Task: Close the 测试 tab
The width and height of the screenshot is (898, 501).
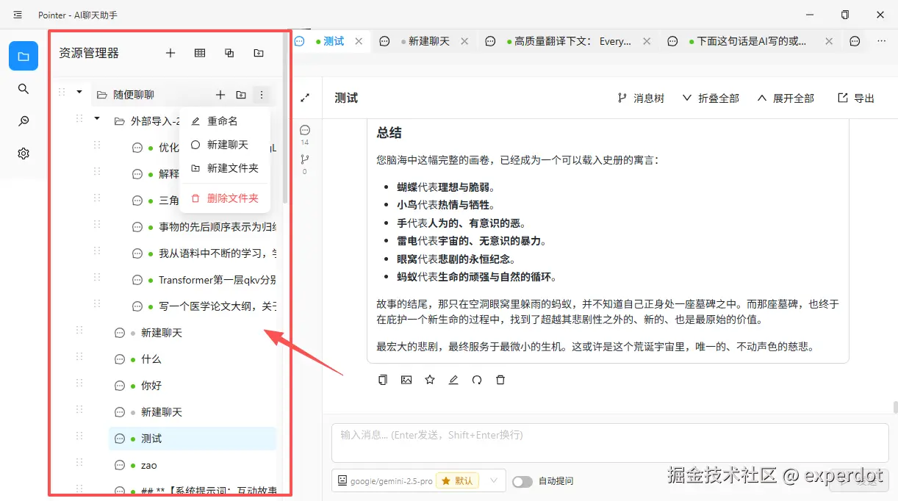Action: click(x=359, y=41)
